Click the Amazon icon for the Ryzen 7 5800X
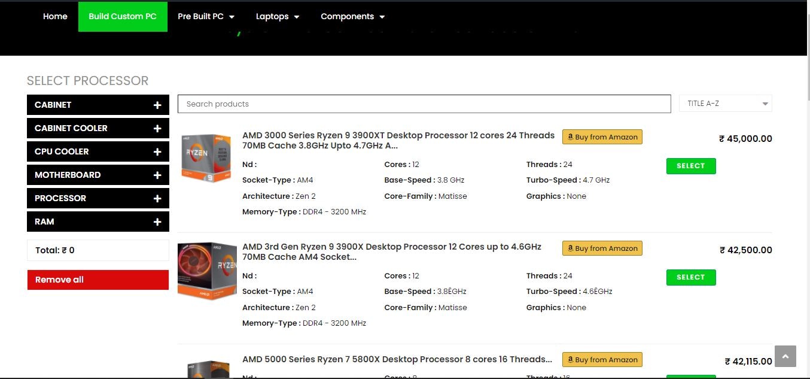810x379 pixels. (x=571, y=359)
